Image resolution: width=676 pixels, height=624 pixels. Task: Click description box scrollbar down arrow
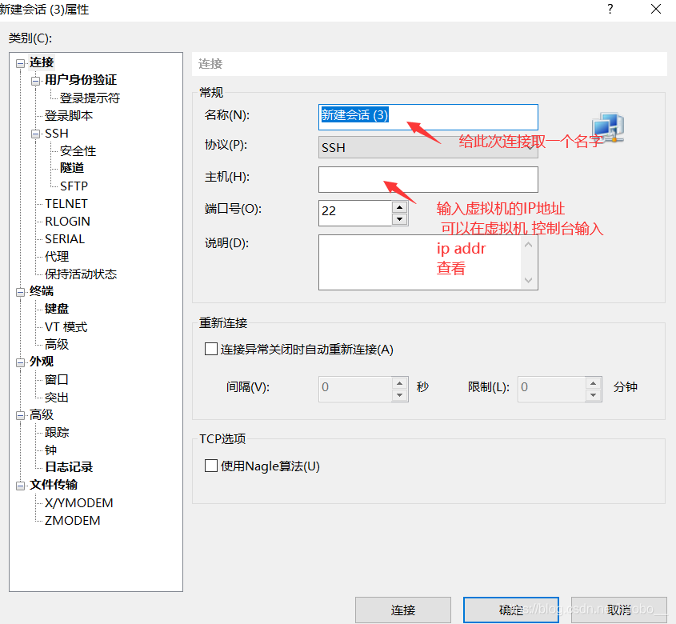point(529,280)
